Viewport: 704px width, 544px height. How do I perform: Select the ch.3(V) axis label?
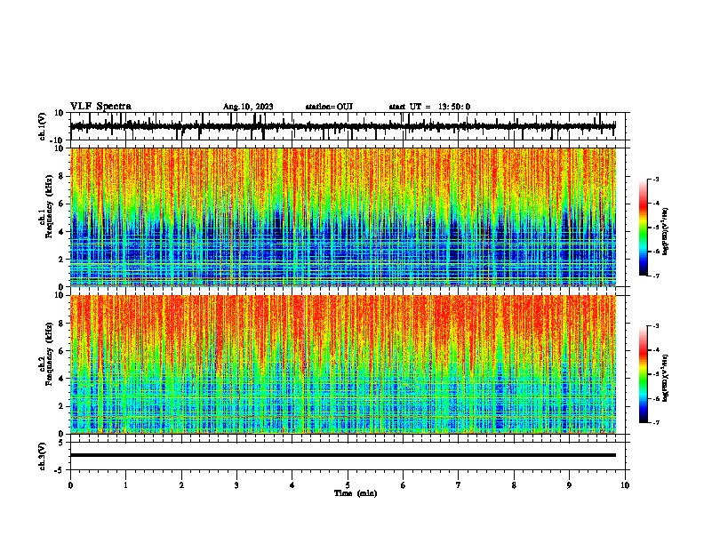pyautogui.click(x=43, y=456)
